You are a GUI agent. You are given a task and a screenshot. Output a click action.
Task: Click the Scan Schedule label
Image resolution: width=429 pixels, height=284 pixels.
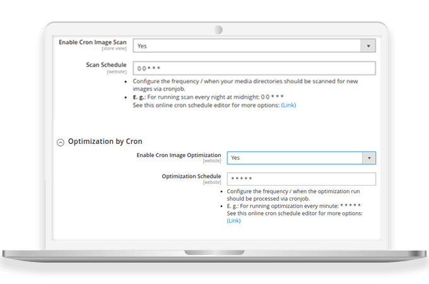point(106,64)
